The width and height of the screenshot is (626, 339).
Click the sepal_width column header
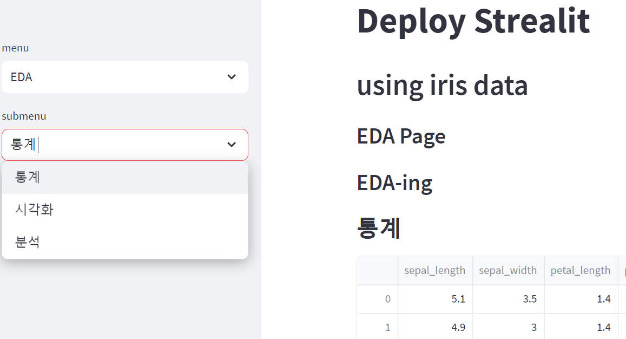tap(508, 271)
